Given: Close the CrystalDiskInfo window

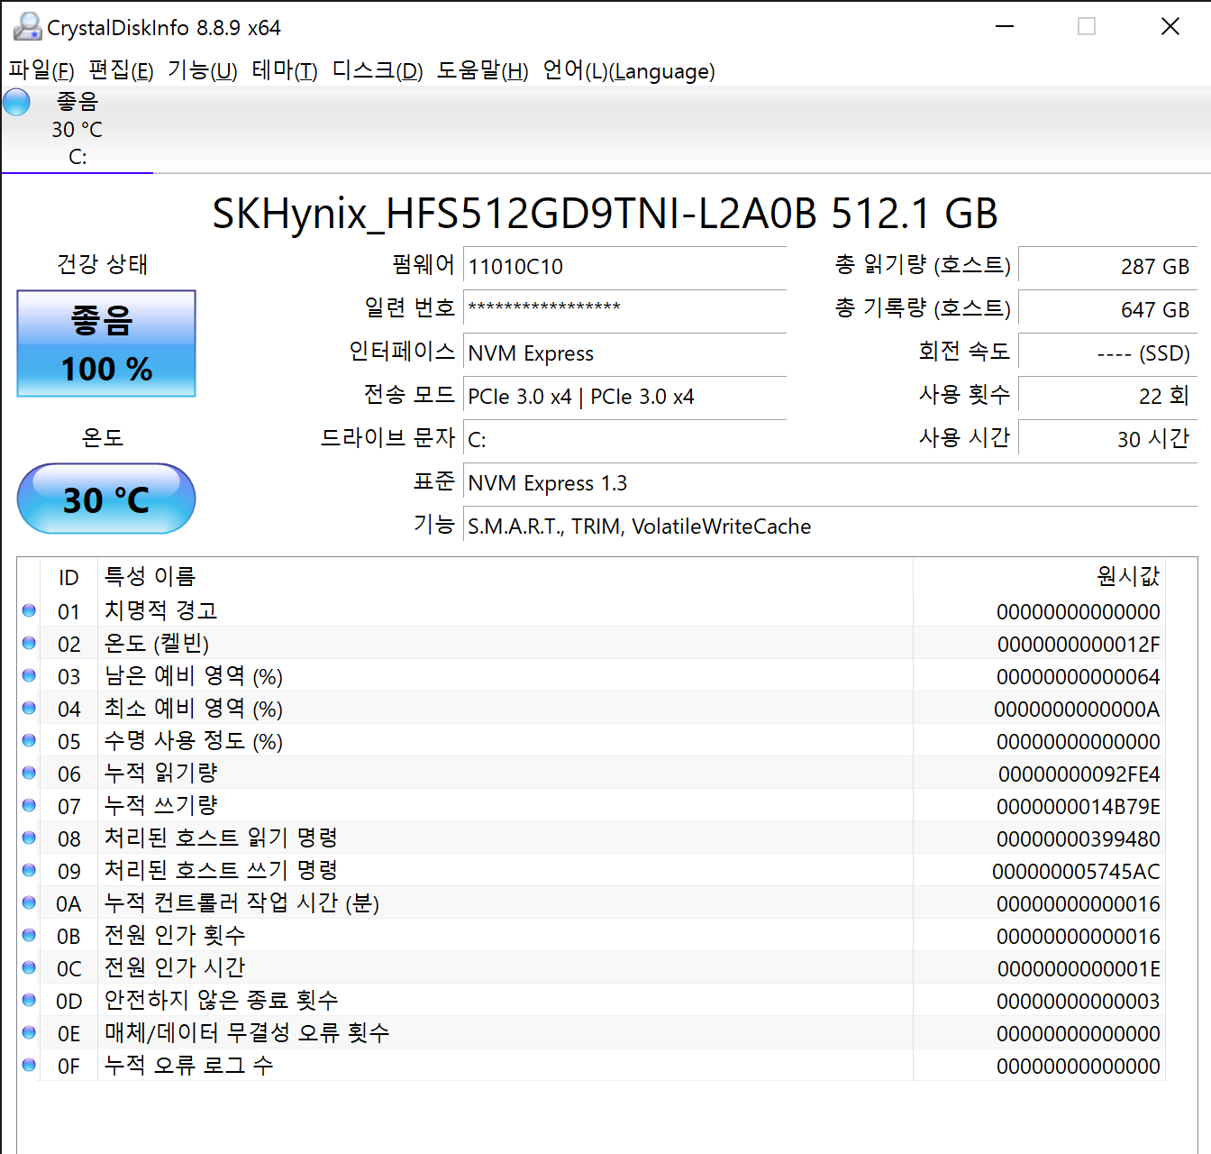Looking at the screenshot, I should click(1170, 26).
